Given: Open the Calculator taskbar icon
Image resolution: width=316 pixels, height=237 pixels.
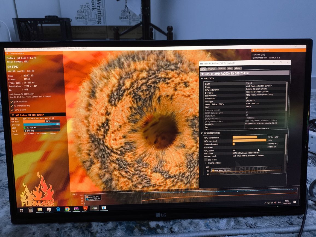Looking at the screenshot, I should 30,210.
